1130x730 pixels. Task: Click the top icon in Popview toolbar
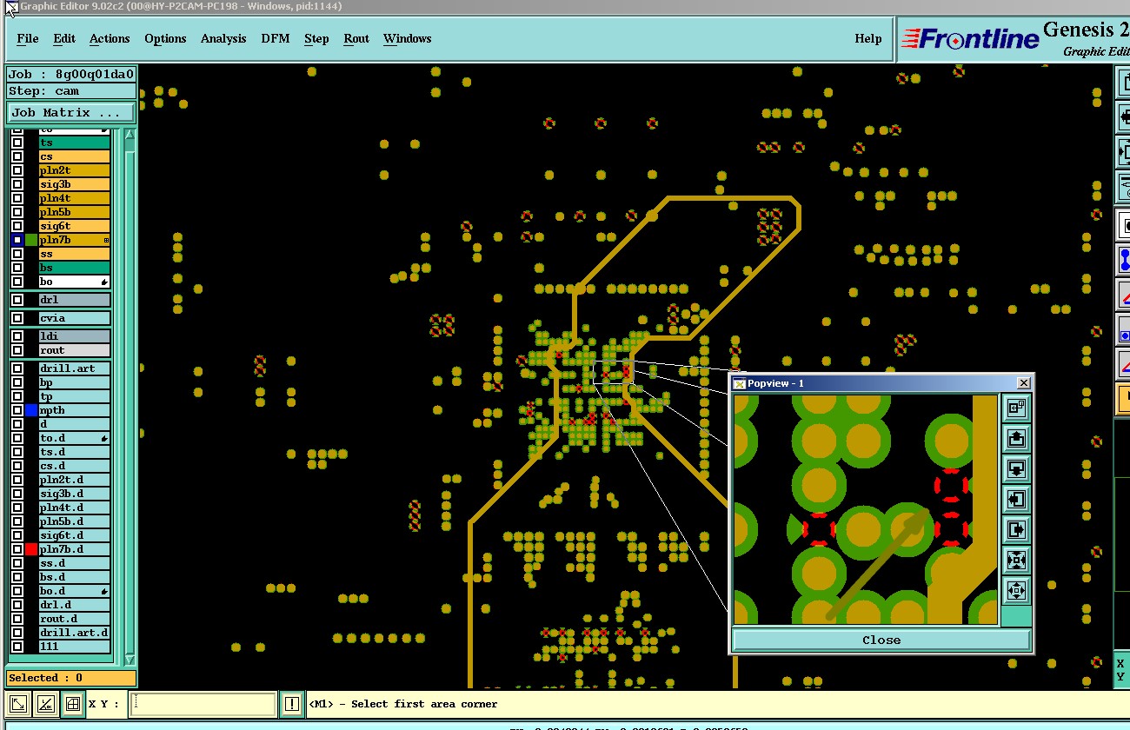point(1016,408)
